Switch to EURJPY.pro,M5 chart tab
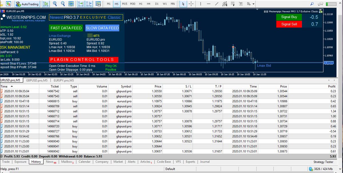The width and height of the screenshot is (343, 173). click(x=63, y=80)
